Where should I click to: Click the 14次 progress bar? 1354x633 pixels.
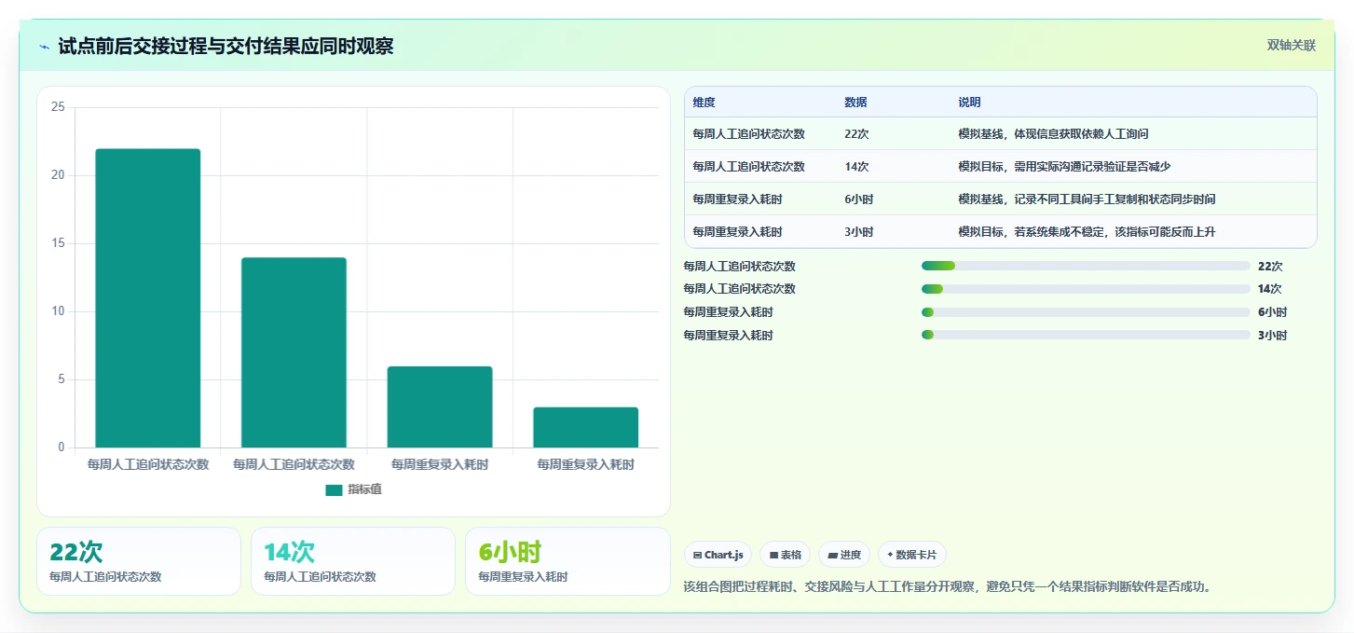[1086, 289]
